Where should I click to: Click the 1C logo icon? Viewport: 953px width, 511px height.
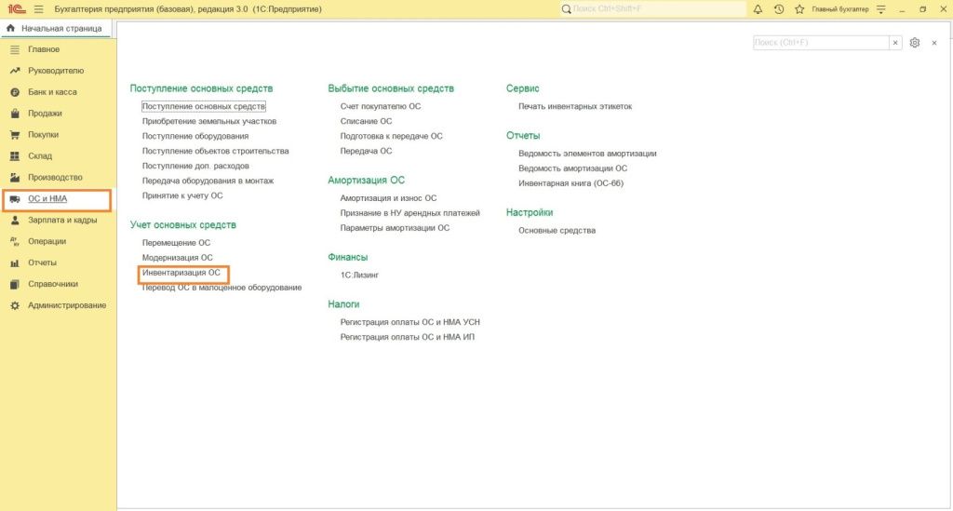pos(17,9)
